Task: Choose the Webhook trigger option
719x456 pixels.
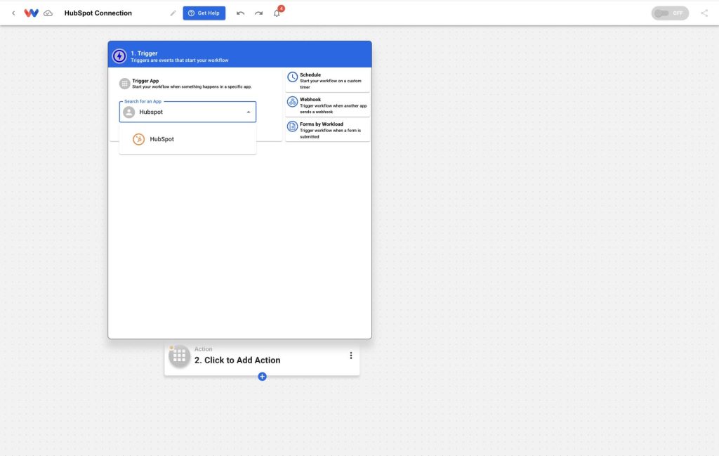Action: point(327,105)
